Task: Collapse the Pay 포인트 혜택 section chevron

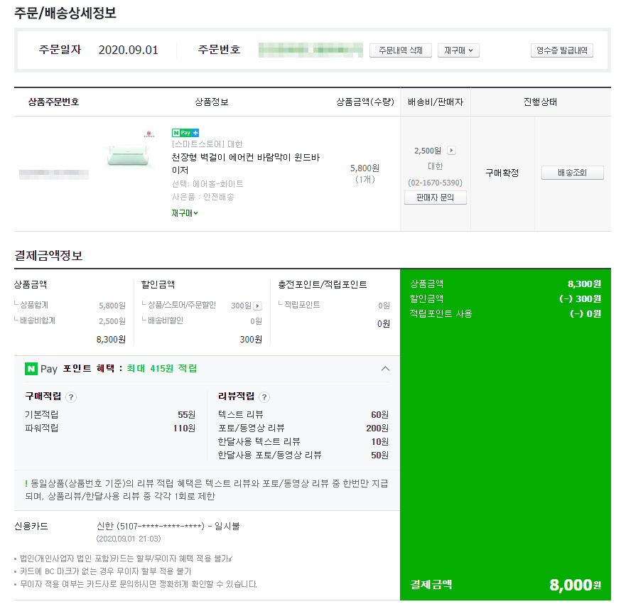Action: tap(385, 369)
